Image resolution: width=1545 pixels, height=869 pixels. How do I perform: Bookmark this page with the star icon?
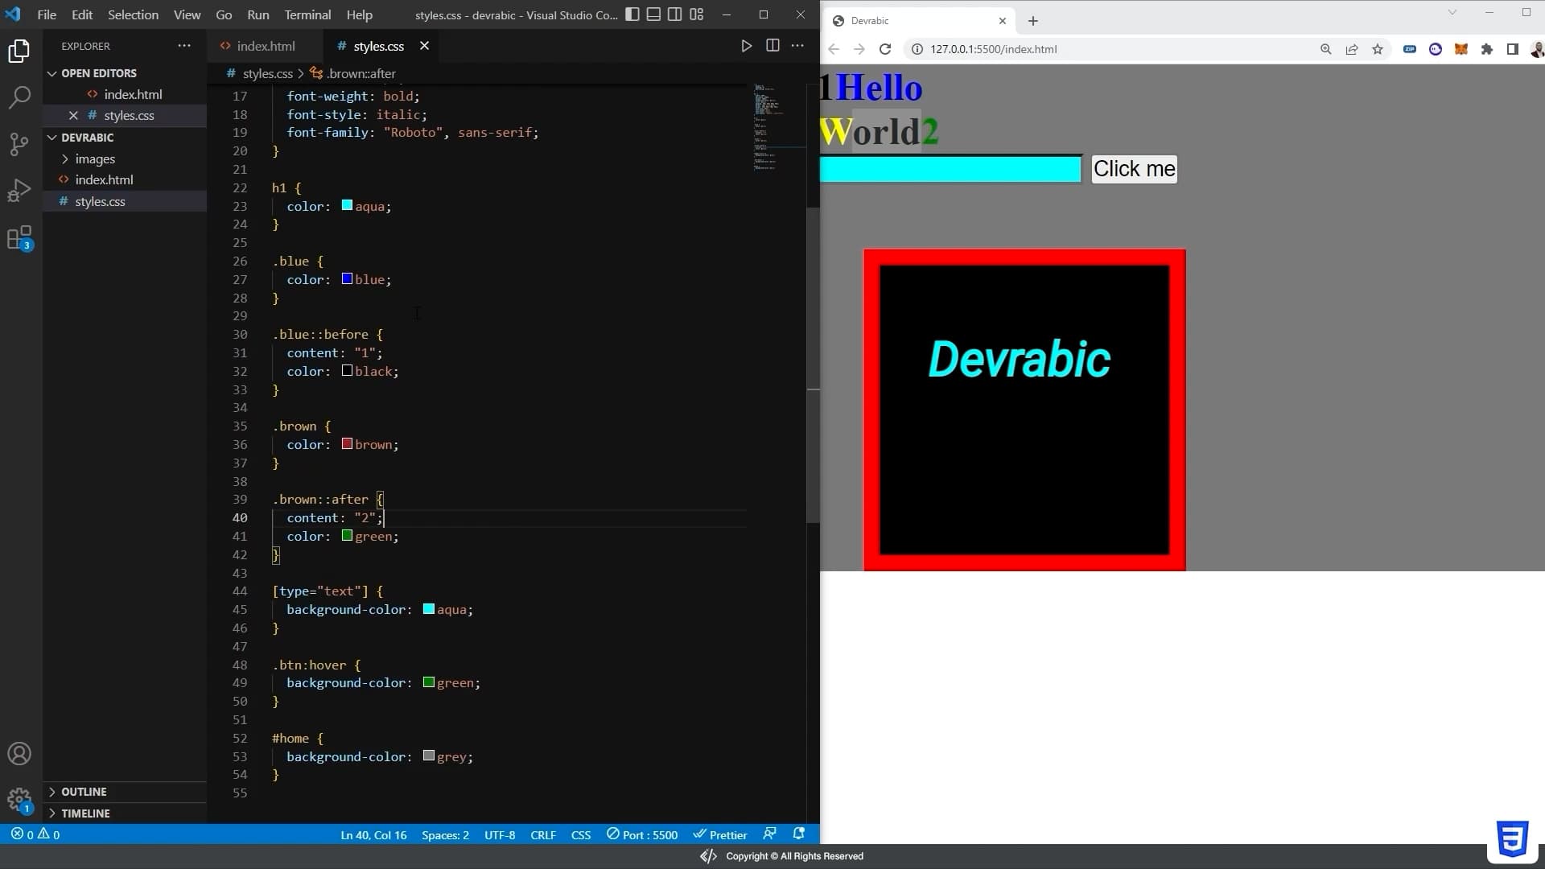(1378, 49)
